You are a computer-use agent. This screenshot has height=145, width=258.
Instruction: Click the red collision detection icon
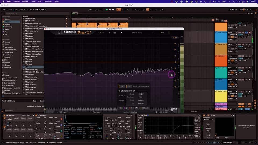(131, 108)
